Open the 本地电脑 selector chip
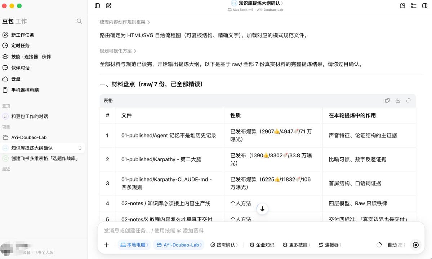The image size is (432, 259). point(134,245)
